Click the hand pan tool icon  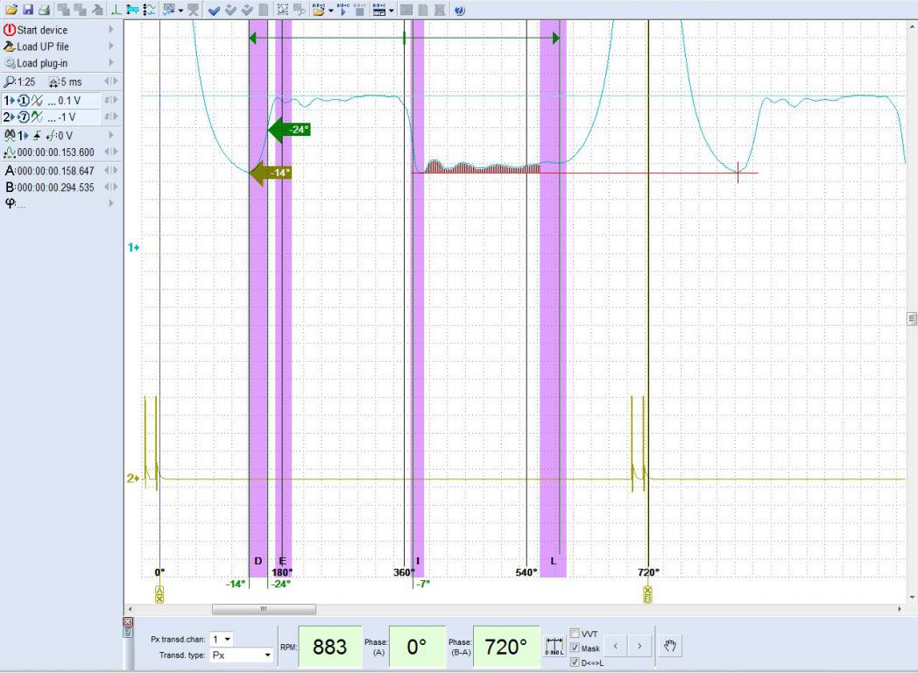pyautogui.click(x=670, y=646)
